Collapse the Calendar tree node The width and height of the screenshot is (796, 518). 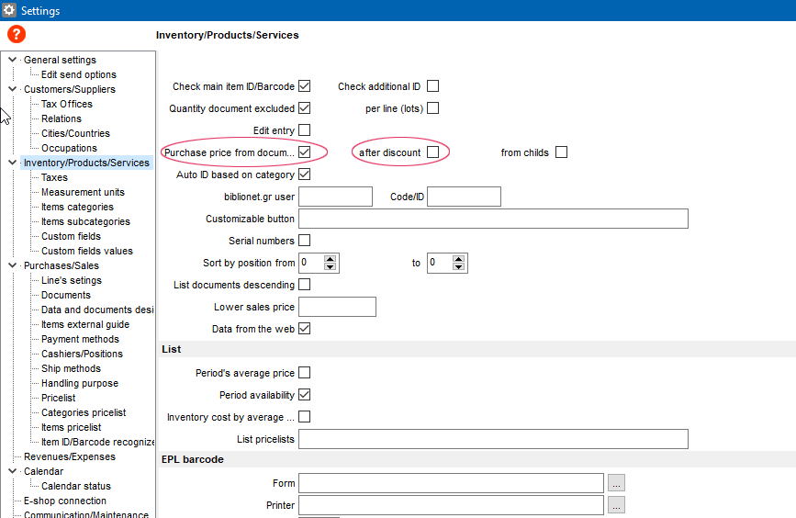click(x=13, y=471)
